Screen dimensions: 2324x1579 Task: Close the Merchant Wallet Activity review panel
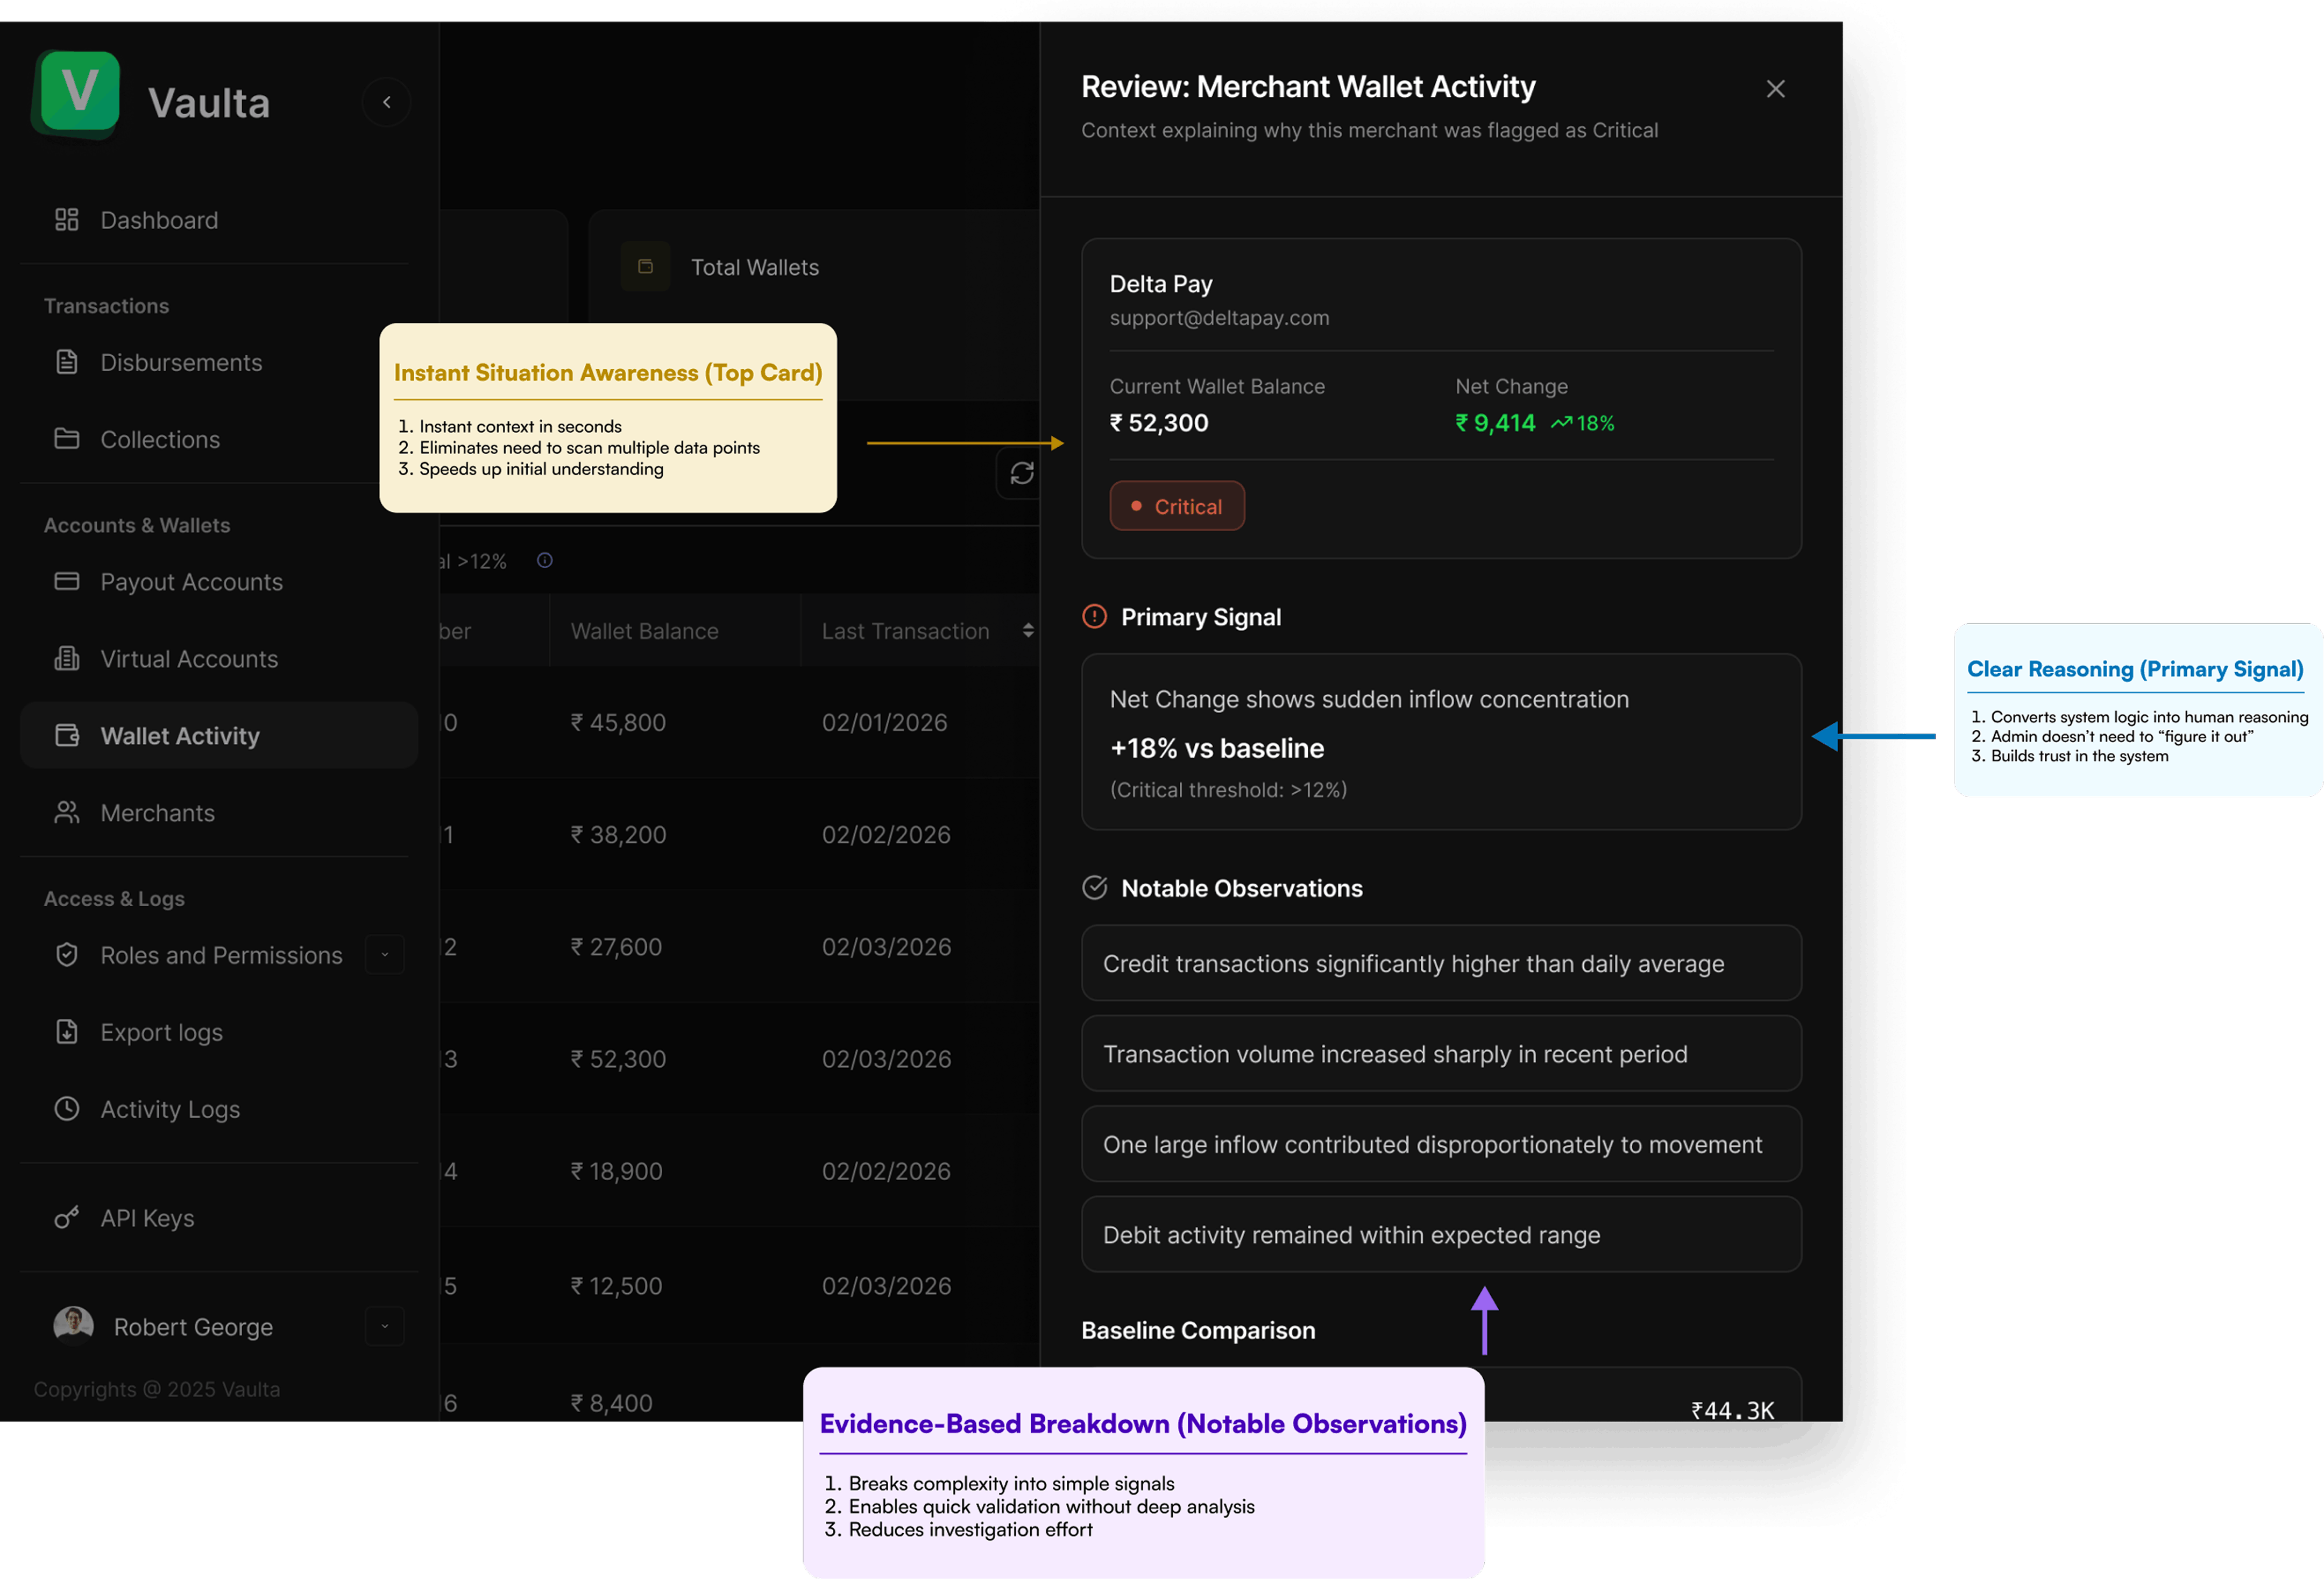tap(1775, 89)
